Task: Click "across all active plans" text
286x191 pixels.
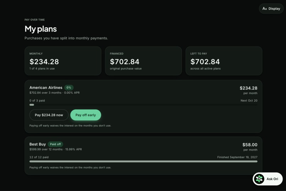Action: click(x=205, y=69)
